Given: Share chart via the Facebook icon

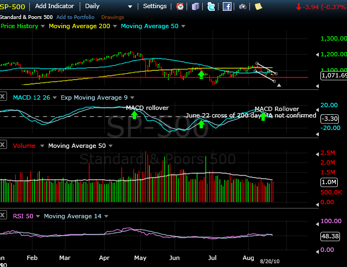Looking at the screenshot, I should pos(227,6).
